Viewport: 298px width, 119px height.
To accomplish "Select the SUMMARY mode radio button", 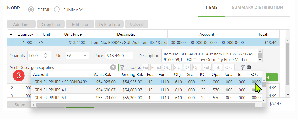I will click(x=57, y=10).
